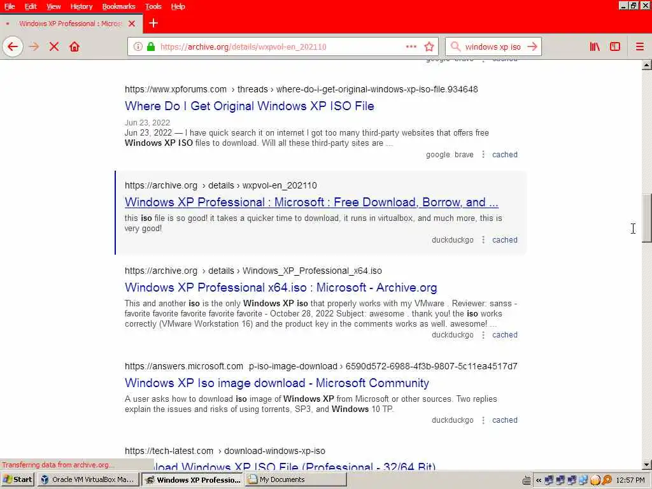Image resolution: width=652 pixels, height=489 pixels.
Task: Open cached link for Microsoft Community result
Action: (505, 420)
